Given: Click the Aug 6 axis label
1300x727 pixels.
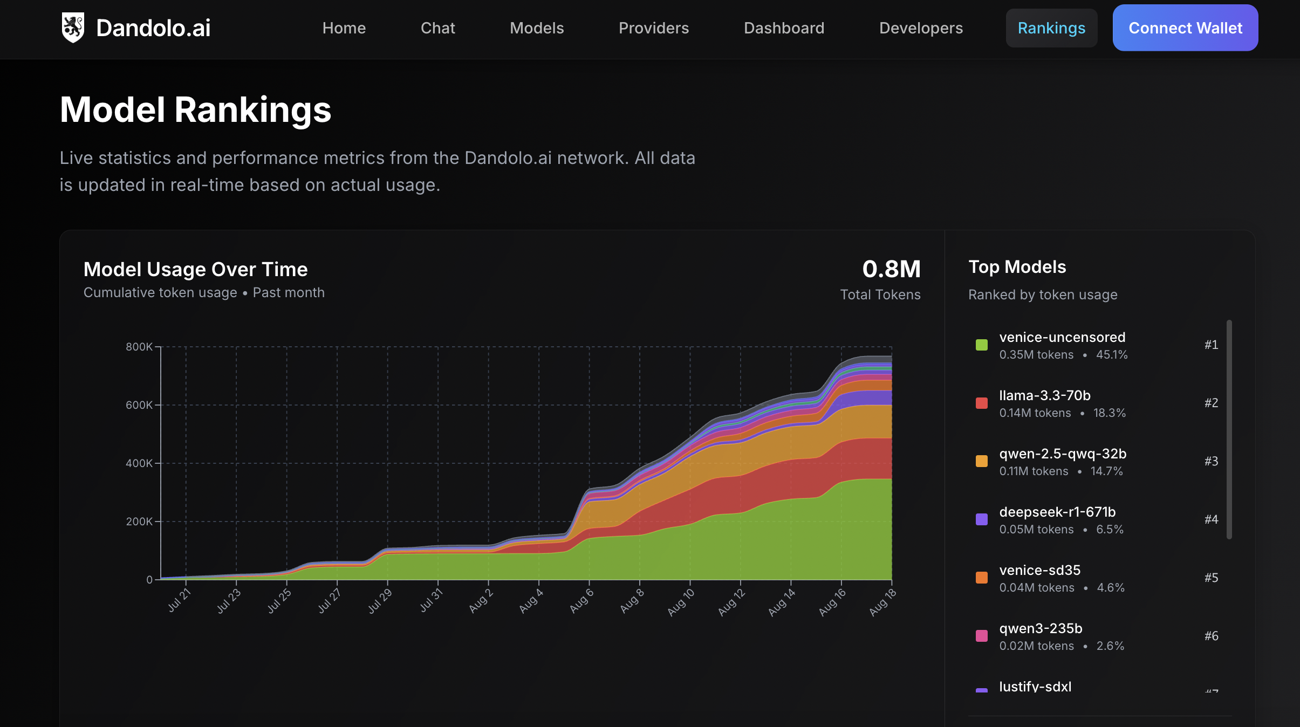Looking at the screenshot, I should click(581, 601).
